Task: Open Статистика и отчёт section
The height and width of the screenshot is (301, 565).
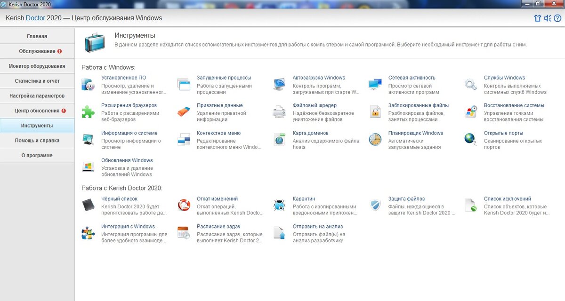Action: 37,81
